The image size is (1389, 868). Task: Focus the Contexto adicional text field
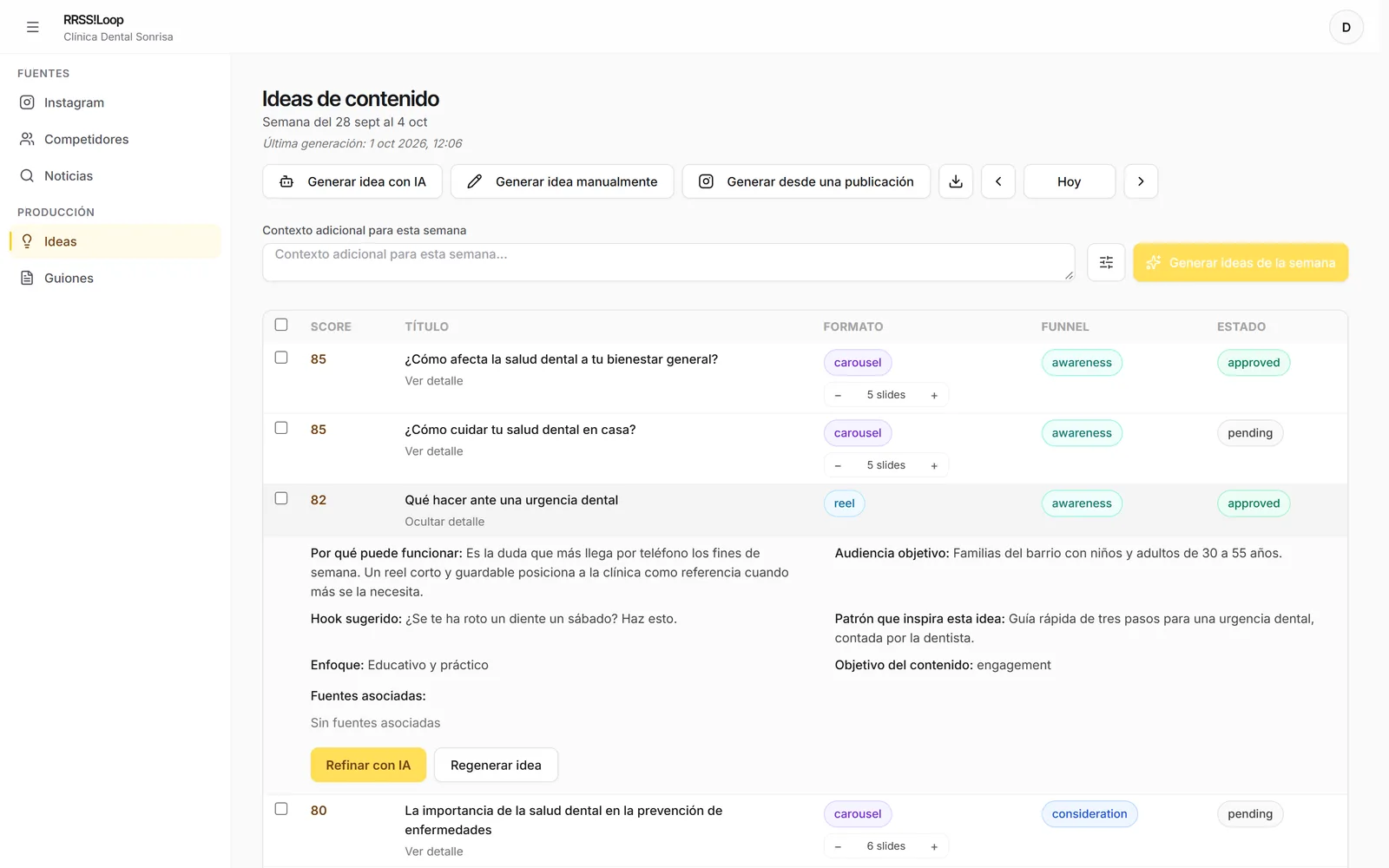point(668,262)
